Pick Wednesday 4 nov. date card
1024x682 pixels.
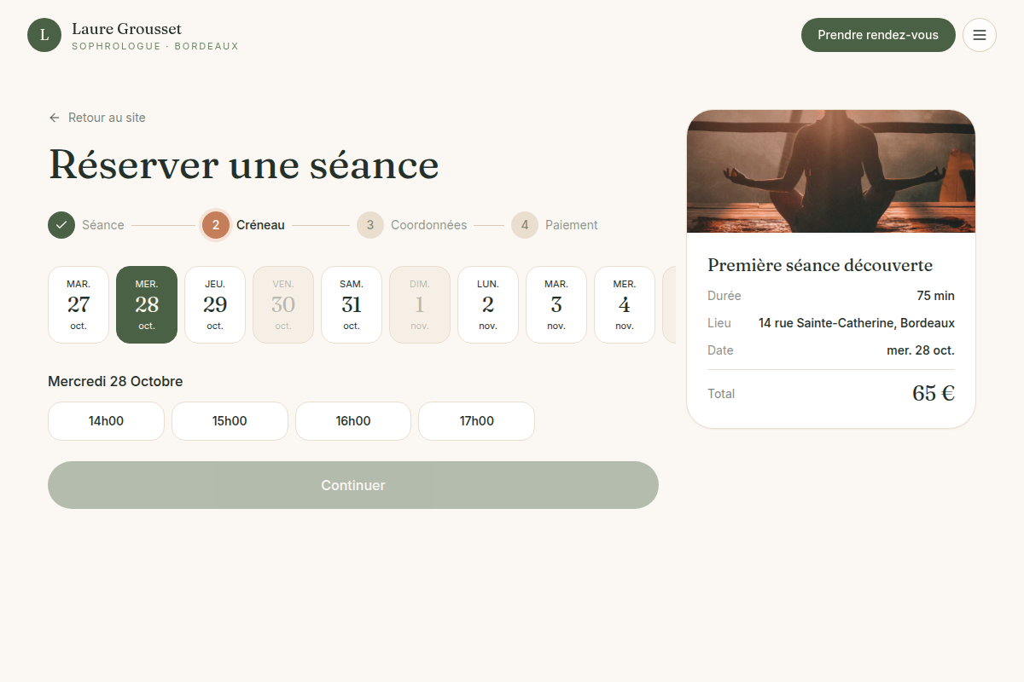[x=625, y=305]
